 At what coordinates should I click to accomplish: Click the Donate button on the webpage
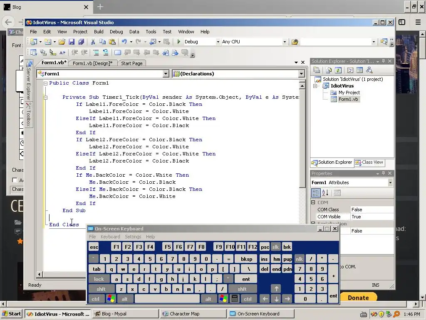[x=358, y=297]
